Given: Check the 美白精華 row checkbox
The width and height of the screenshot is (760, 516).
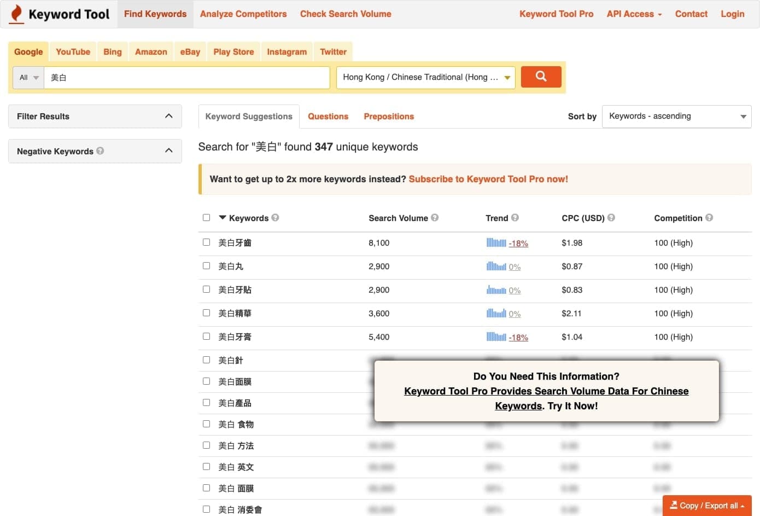Looking at the screenshot, I should click(206, 312).
